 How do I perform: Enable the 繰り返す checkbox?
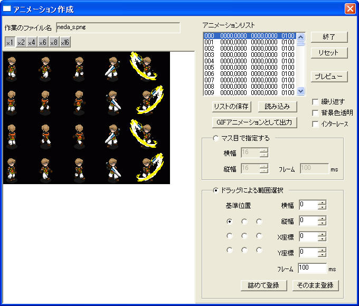click(x=315, y=101)
